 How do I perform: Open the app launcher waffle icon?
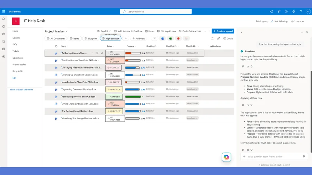click(x=4, y=12)
